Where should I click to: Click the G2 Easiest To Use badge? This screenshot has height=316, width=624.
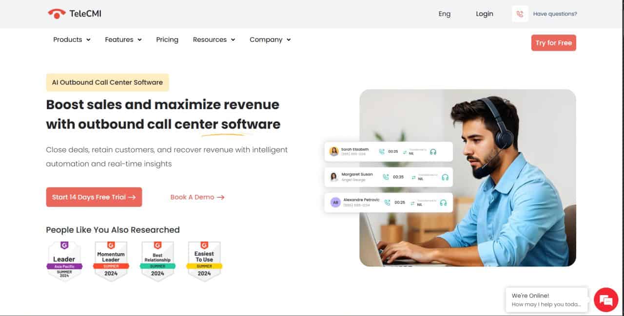204,261
